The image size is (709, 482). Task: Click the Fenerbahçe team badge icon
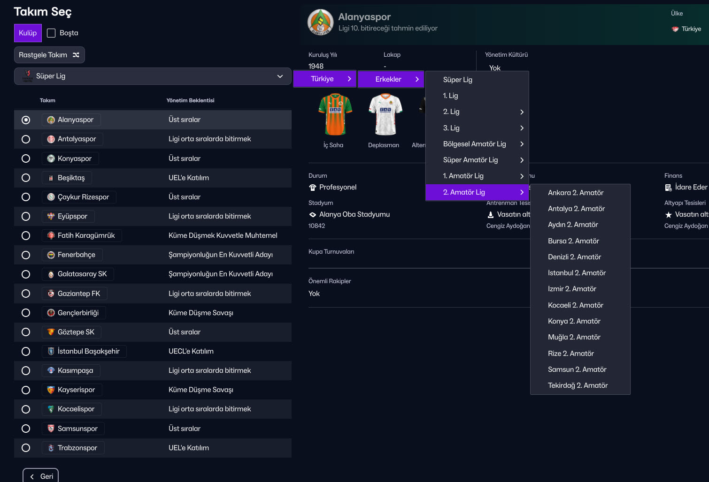[x=51, y=255]
